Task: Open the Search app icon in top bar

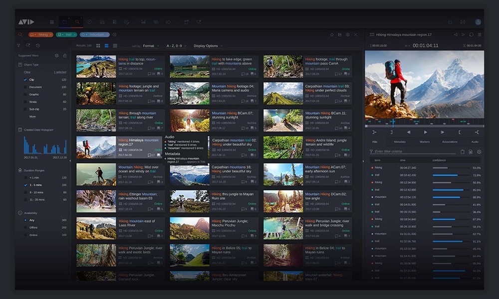Action: pyautogui.click(x=77, y=22)
